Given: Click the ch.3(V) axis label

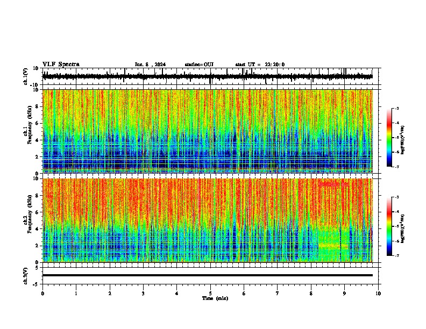Looking at the screenshot, I should click(26, 276).
